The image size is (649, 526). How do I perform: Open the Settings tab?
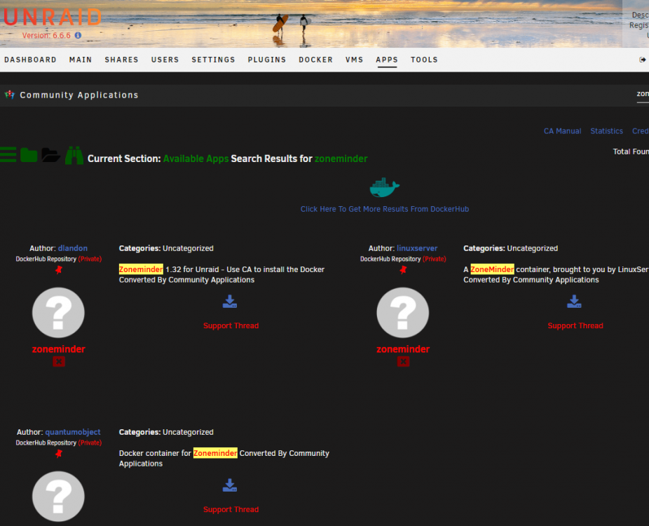213,60
